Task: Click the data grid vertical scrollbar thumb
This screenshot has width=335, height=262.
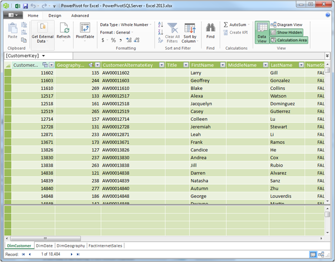Action: pyautogui.click(x=328, y=70)
